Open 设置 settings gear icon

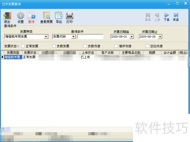[21, 16]
